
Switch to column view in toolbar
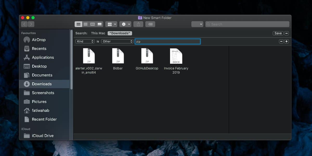coord(93,24)
